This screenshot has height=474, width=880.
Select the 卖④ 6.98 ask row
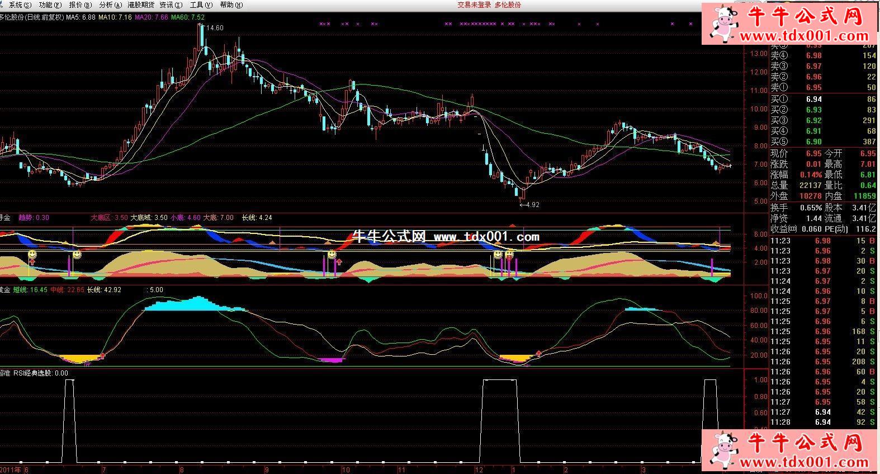click(824, 55)
